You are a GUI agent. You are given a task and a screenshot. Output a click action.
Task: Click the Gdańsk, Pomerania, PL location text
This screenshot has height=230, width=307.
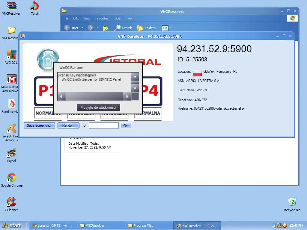point(220,72)
